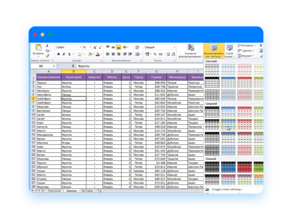Switch to the Результат sheet tab
Viewport: 292px width, 220px height.
click(x=55, y=191)
